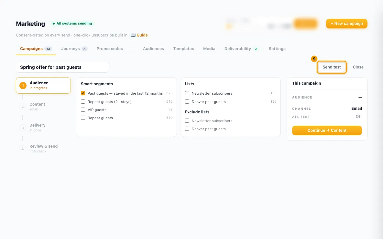
Task: Go to the Promo codes tab
Action: pyautogui.click(x=110, y=49)
